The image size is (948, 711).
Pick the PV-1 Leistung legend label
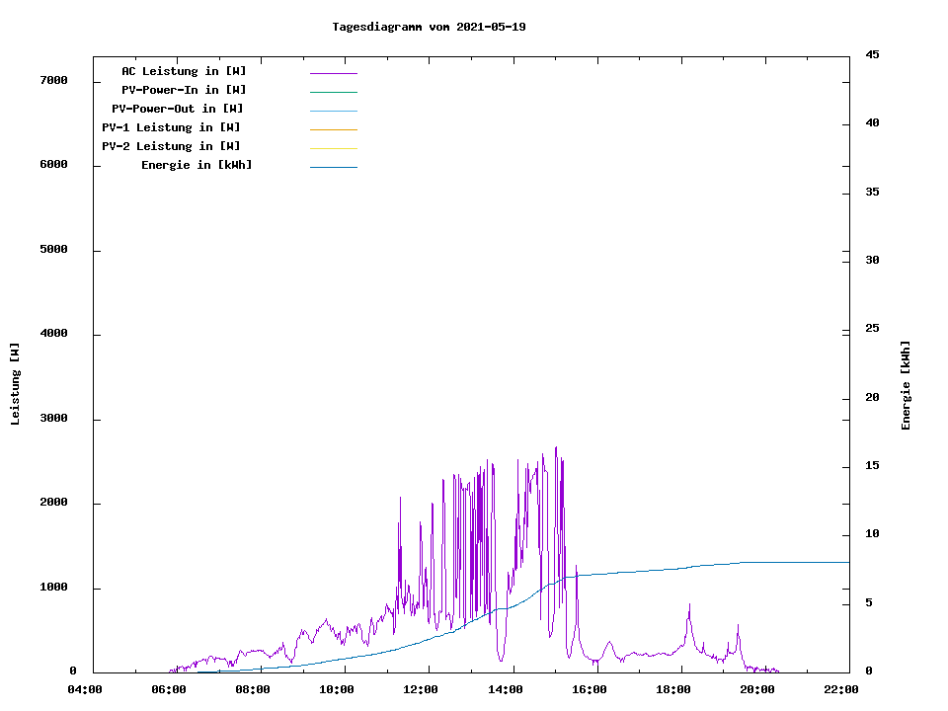tap(171, 127)
